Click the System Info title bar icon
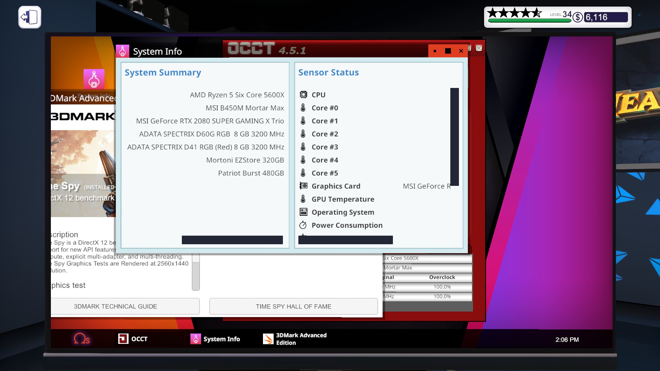Viewport: 660px width, 371px height. pyautogui.click(x=123, y=51)
